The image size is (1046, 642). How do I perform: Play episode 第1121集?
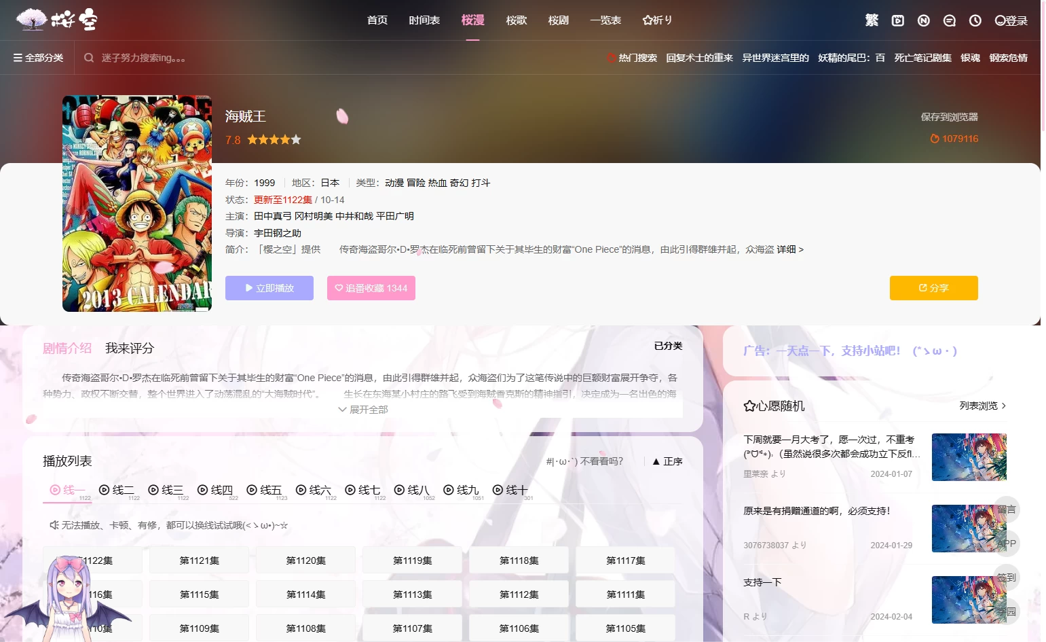pos(200,560)
